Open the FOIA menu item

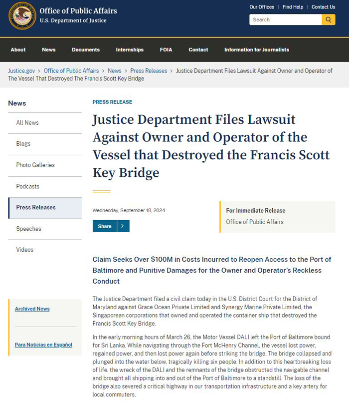(x=166, y=50)
